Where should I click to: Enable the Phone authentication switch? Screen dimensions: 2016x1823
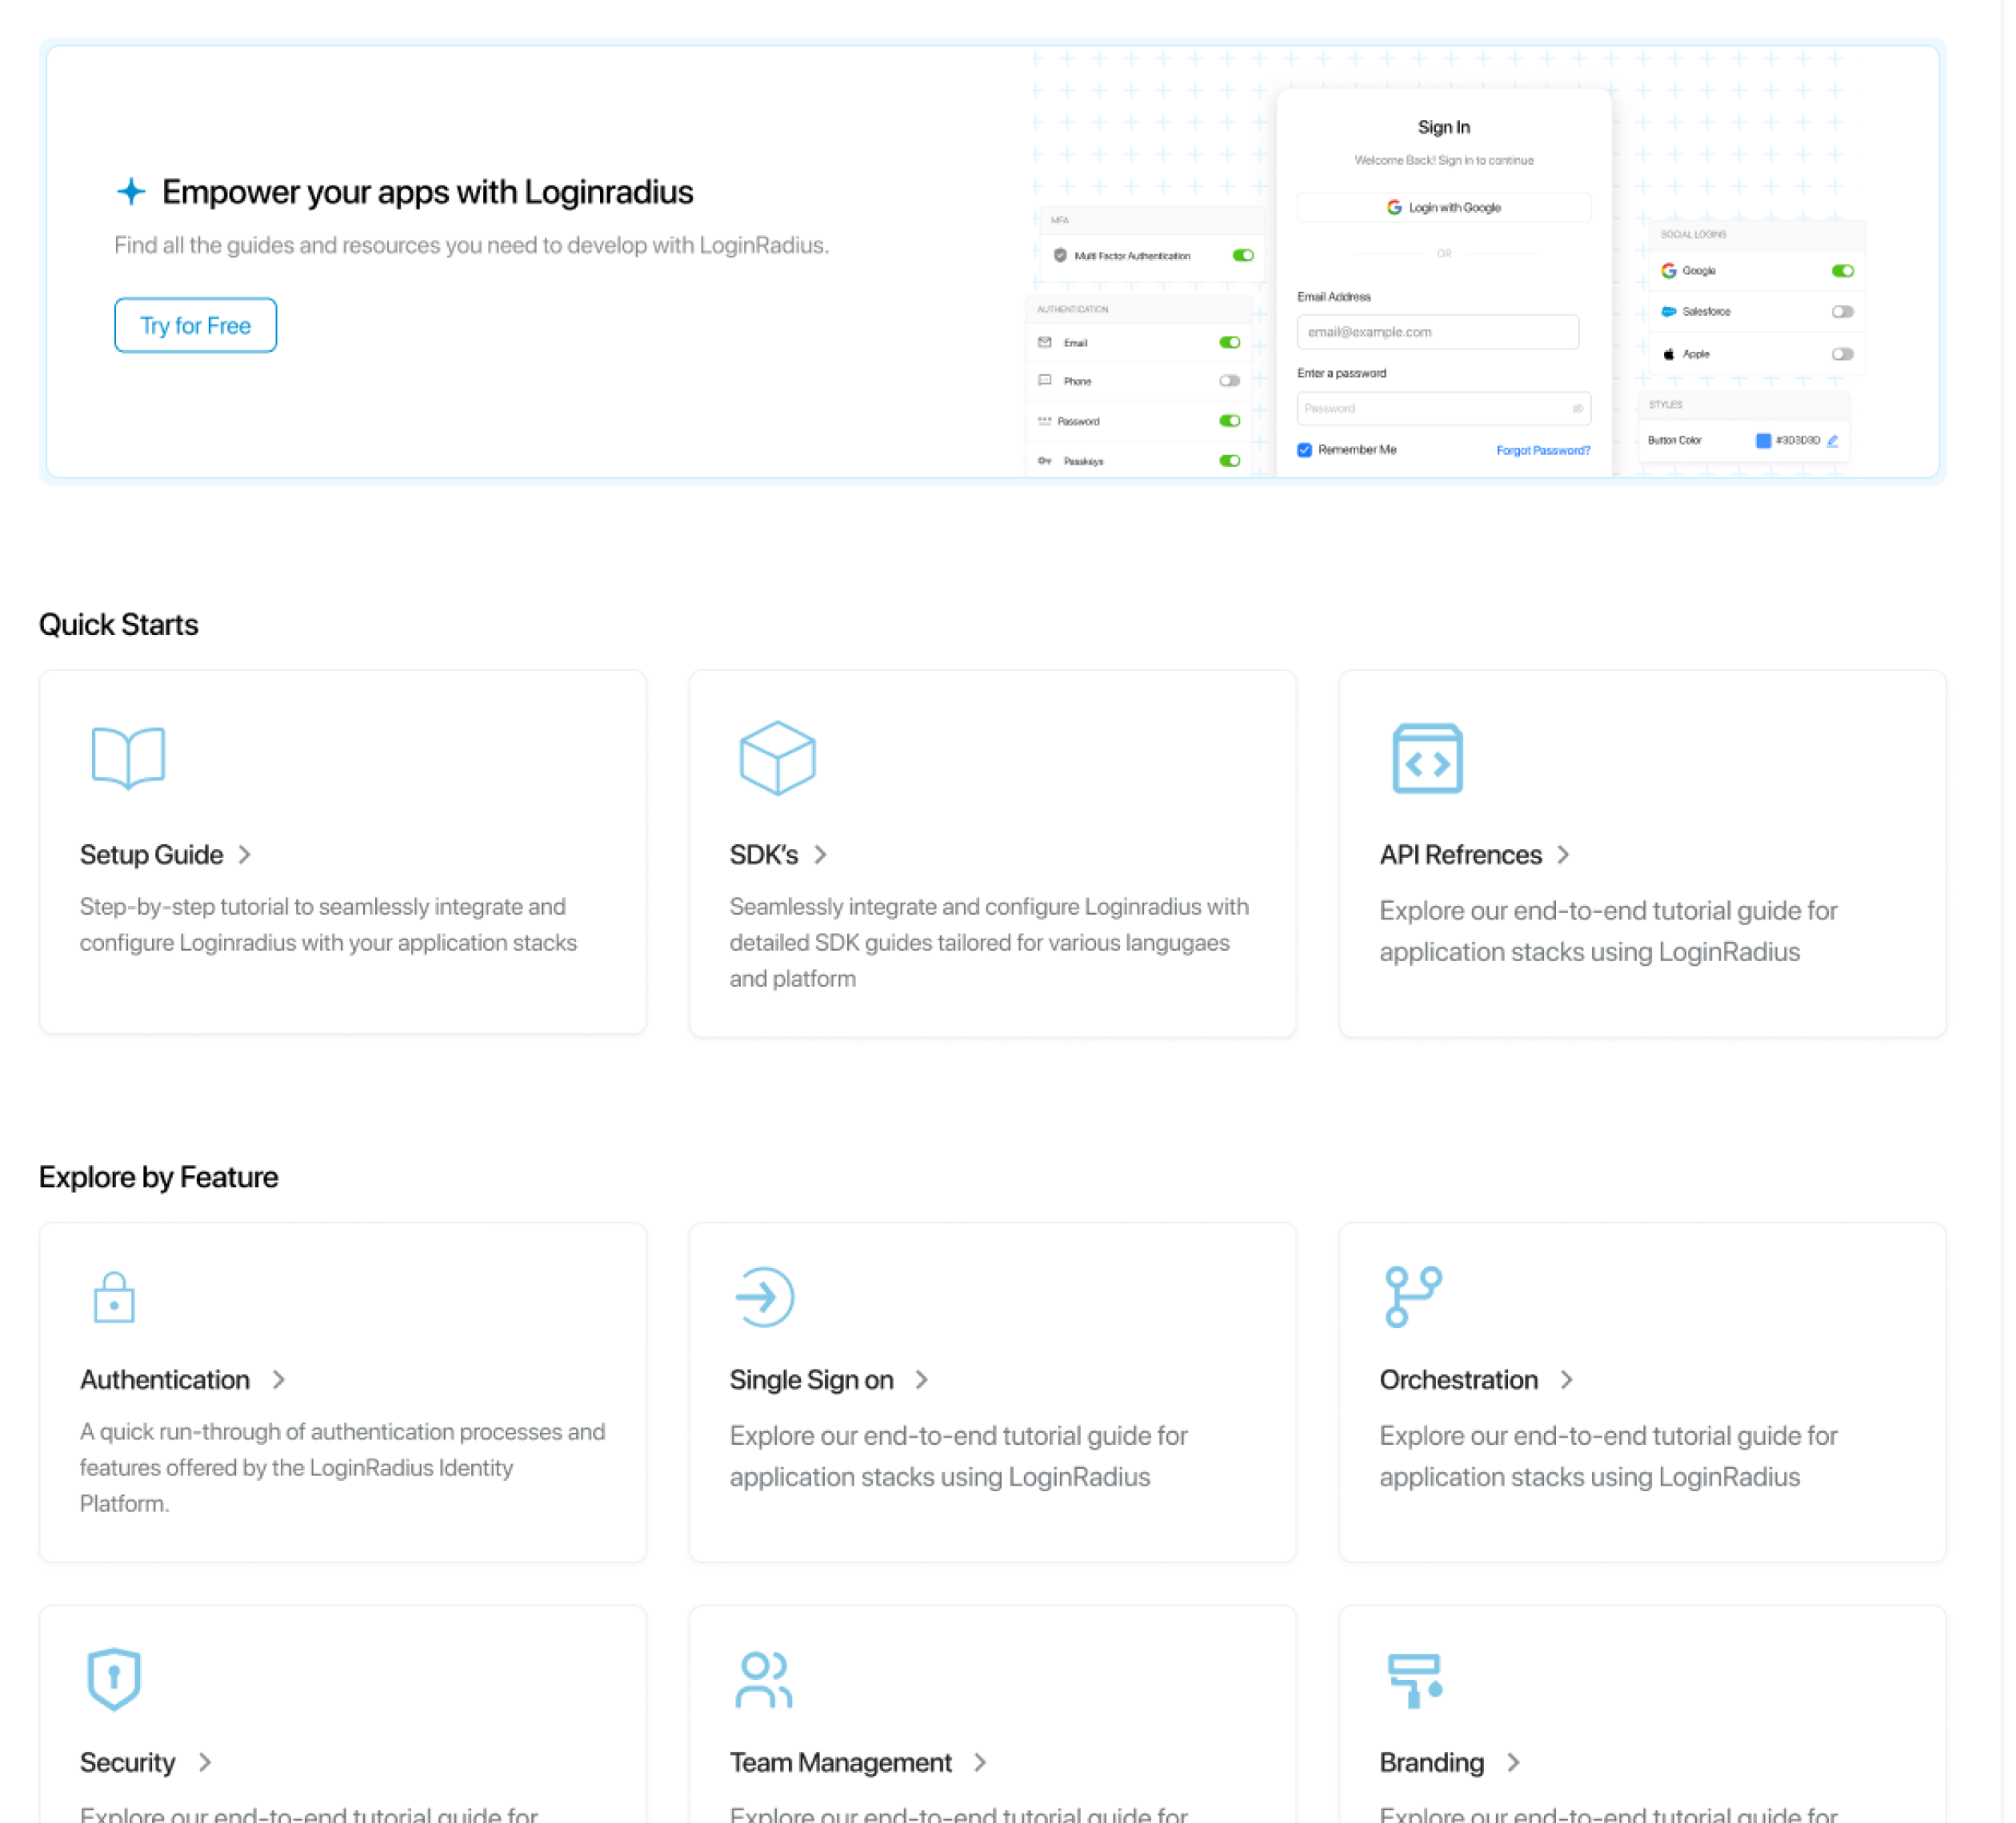click(1230, 381)
